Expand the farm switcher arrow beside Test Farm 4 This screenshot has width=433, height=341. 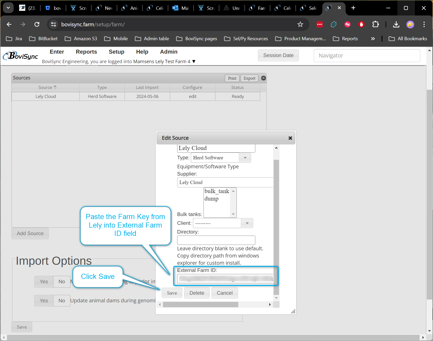(194, 62)
